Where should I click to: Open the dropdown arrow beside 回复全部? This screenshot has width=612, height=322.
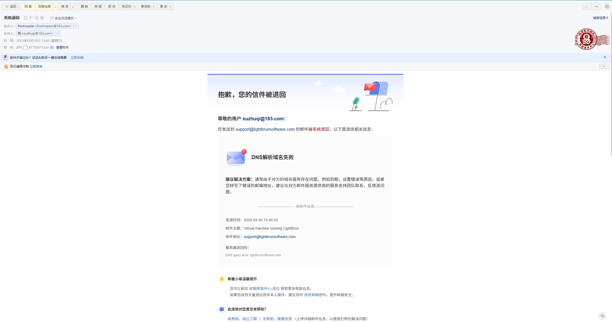[55, 7]
